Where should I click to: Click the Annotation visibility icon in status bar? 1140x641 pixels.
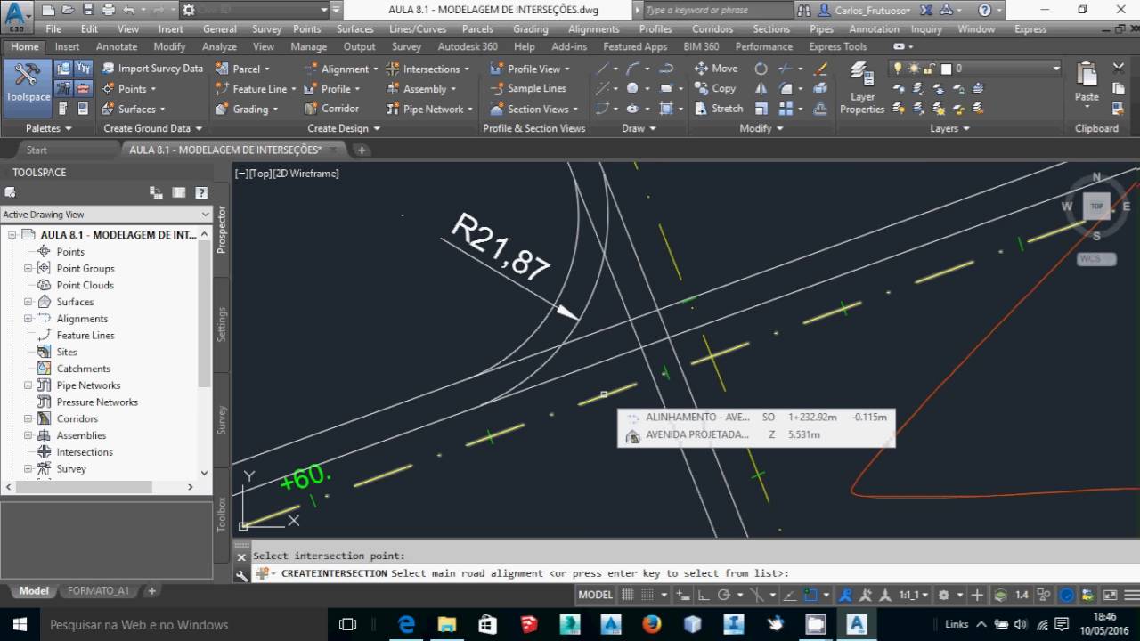point(846,595)
